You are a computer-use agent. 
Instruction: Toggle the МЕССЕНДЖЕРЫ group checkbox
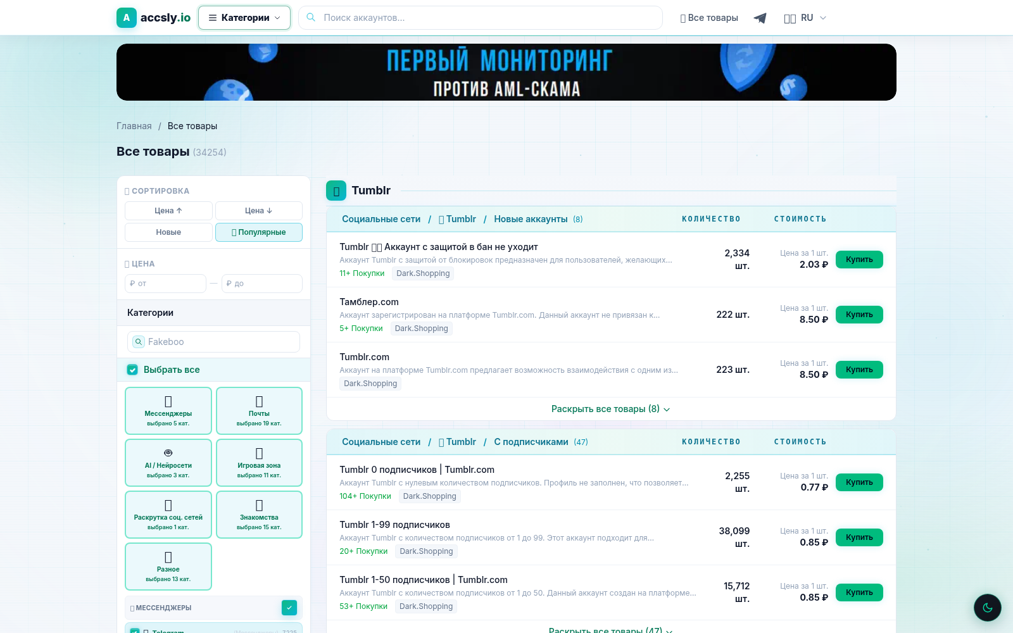pos(289,608)
